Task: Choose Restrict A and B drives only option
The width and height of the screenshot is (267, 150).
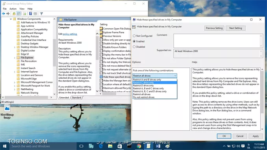Action: pyautogui.click(x=155, y=80)
